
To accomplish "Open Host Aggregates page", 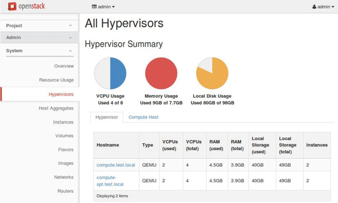I will point(56,108).
